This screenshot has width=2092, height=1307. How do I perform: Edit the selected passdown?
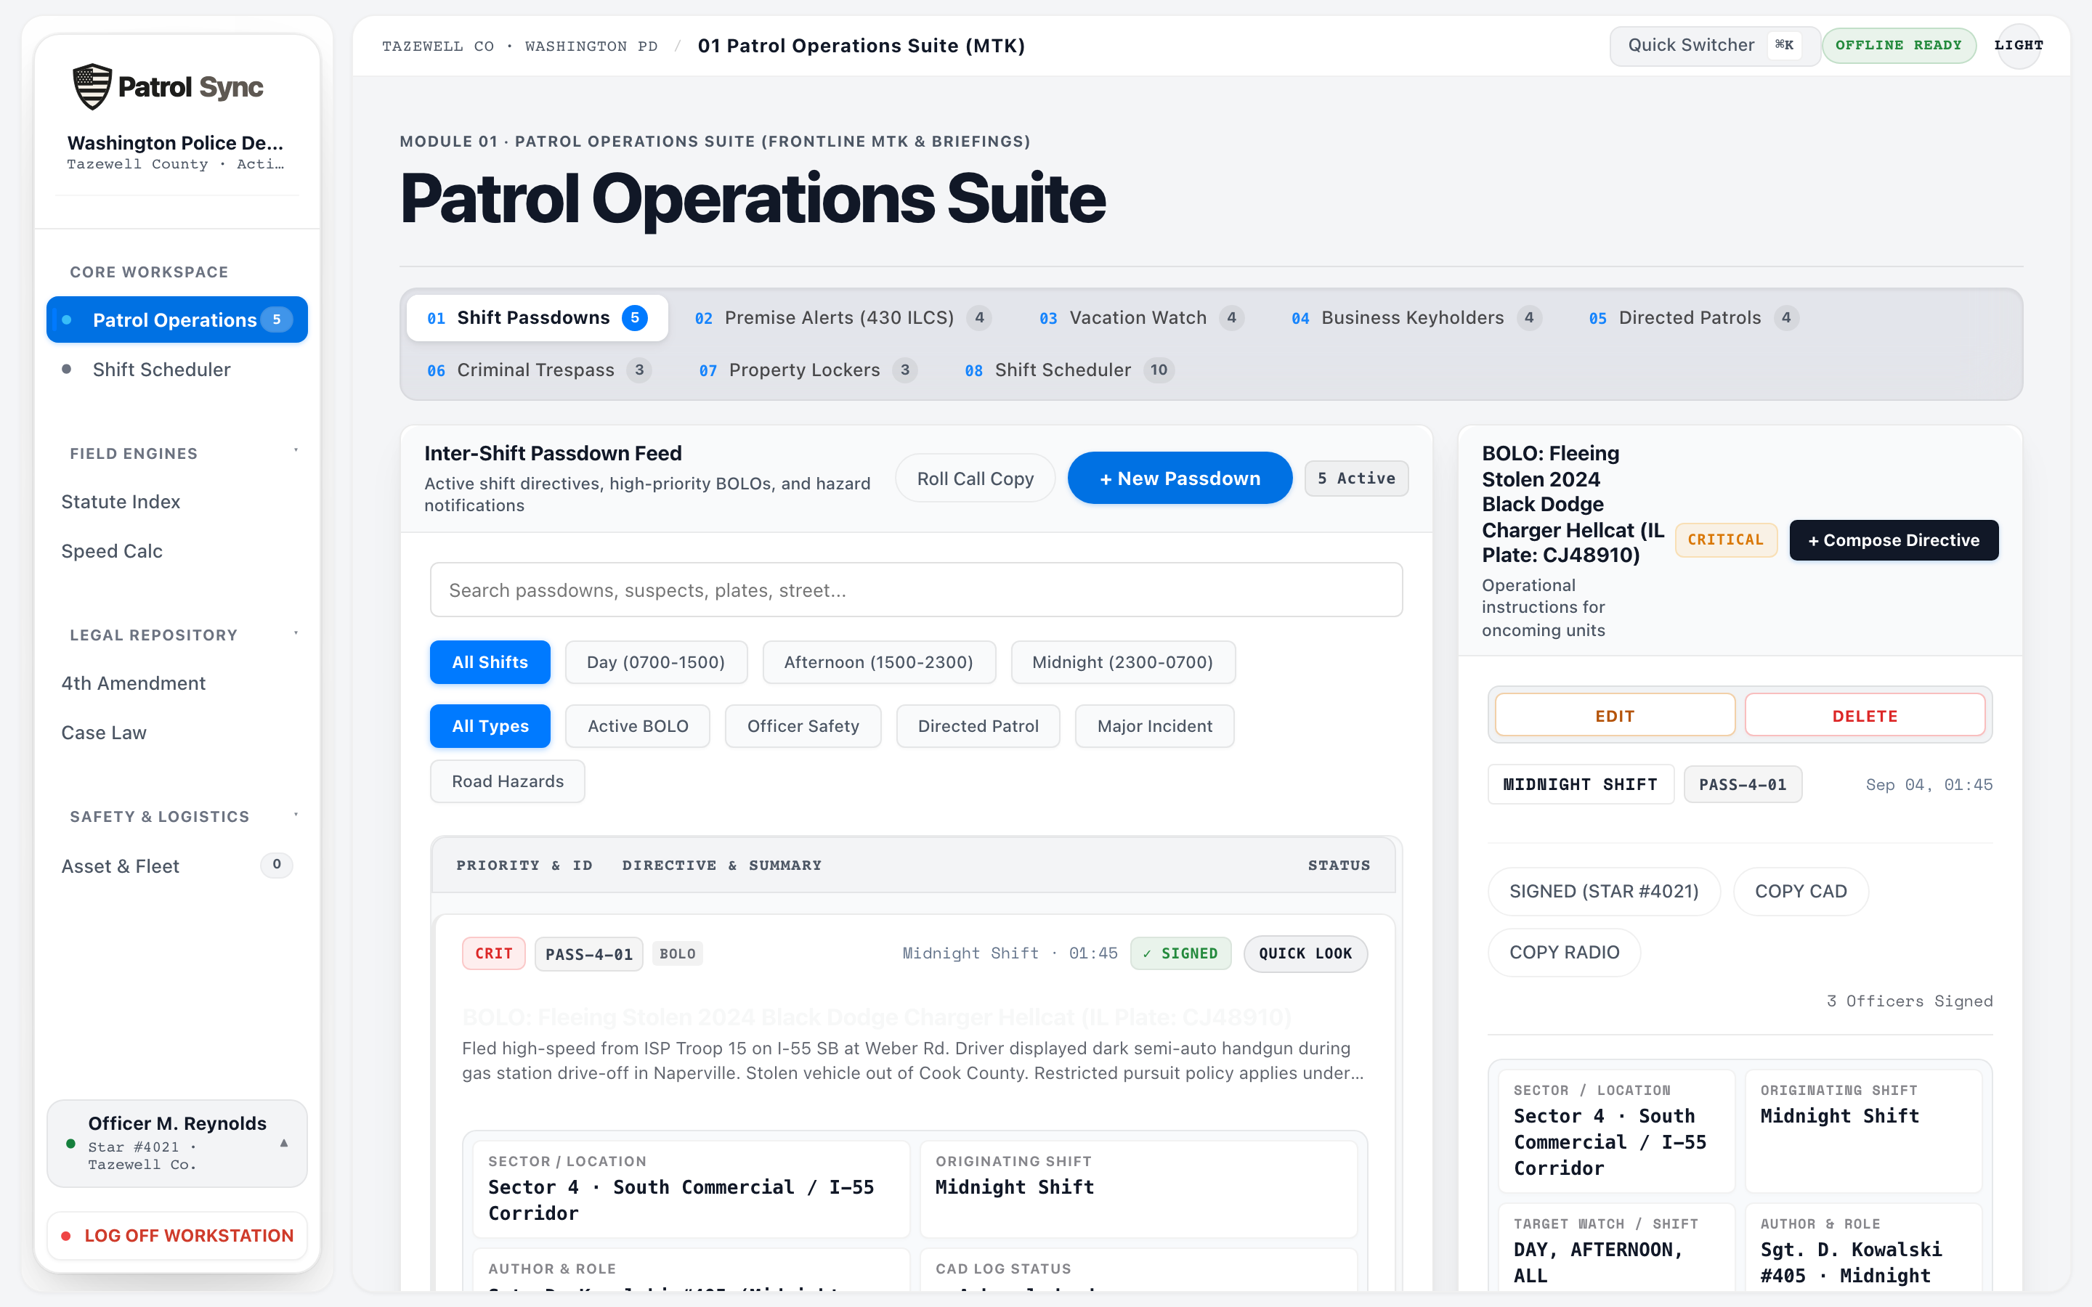click(1614, 716)
